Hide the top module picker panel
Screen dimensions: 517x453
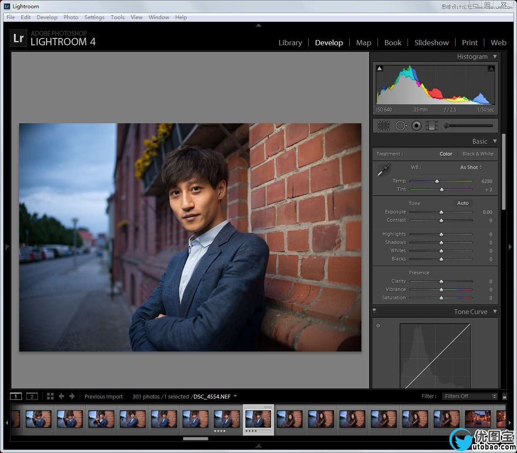click(258, 25)
